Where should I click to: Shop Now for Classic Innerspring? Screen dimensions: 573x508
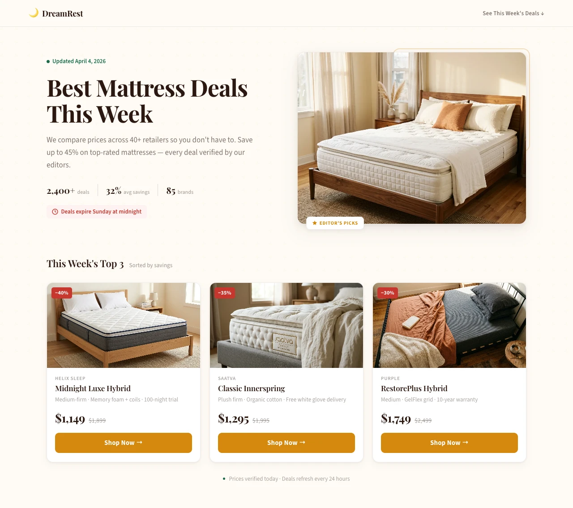(286, 443)
